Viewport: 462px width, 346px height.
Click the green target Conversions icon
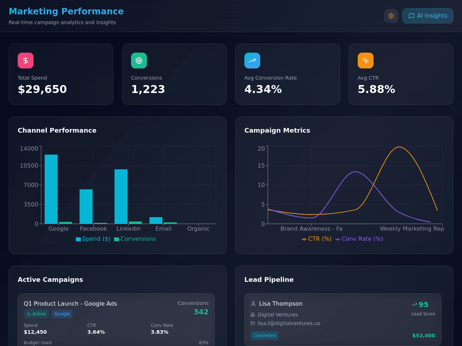[139, 61]
